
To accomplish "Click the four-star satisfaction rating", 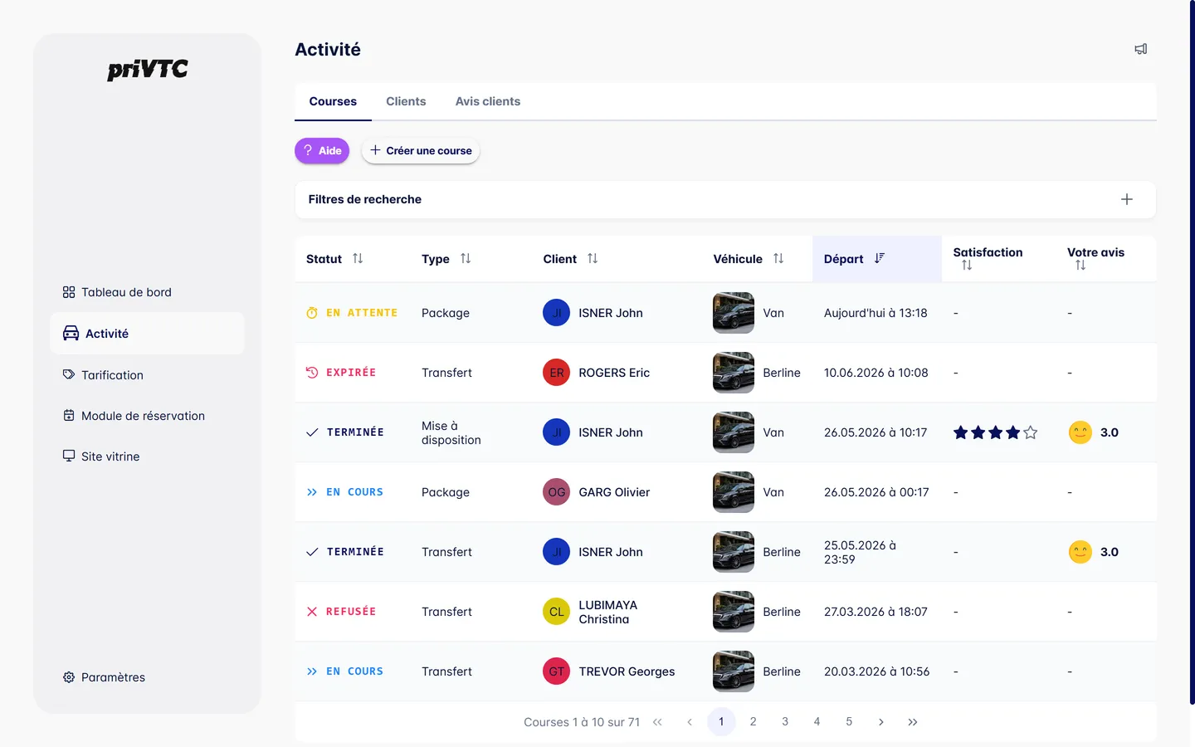I will 996,432.
